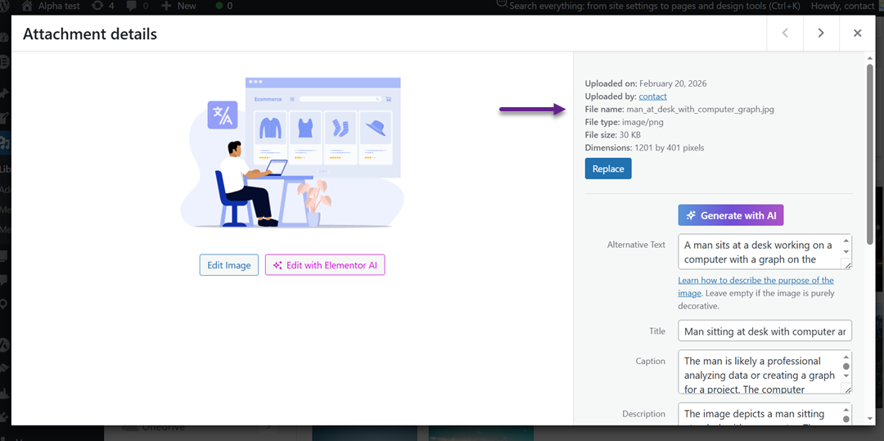Click Edit with Elementor AI

(x=325, y=265)
